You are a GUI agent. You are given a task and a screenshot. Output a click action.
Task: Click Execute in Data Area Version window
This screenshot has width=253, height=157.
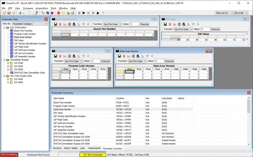click(170, 61)
